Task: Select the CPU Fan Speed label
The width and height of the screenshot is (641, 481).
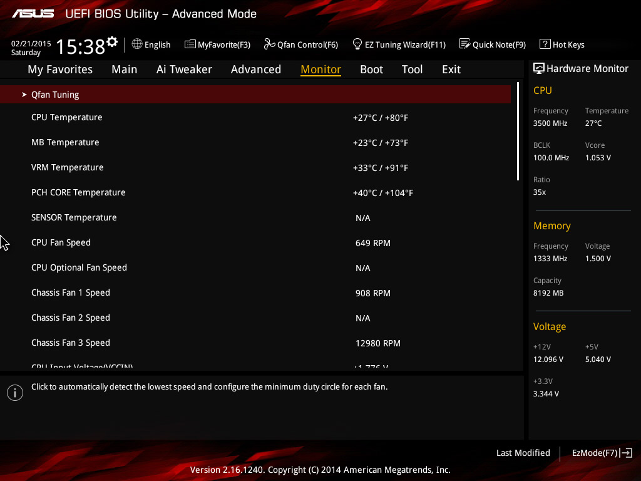Action: pos(61,242)
